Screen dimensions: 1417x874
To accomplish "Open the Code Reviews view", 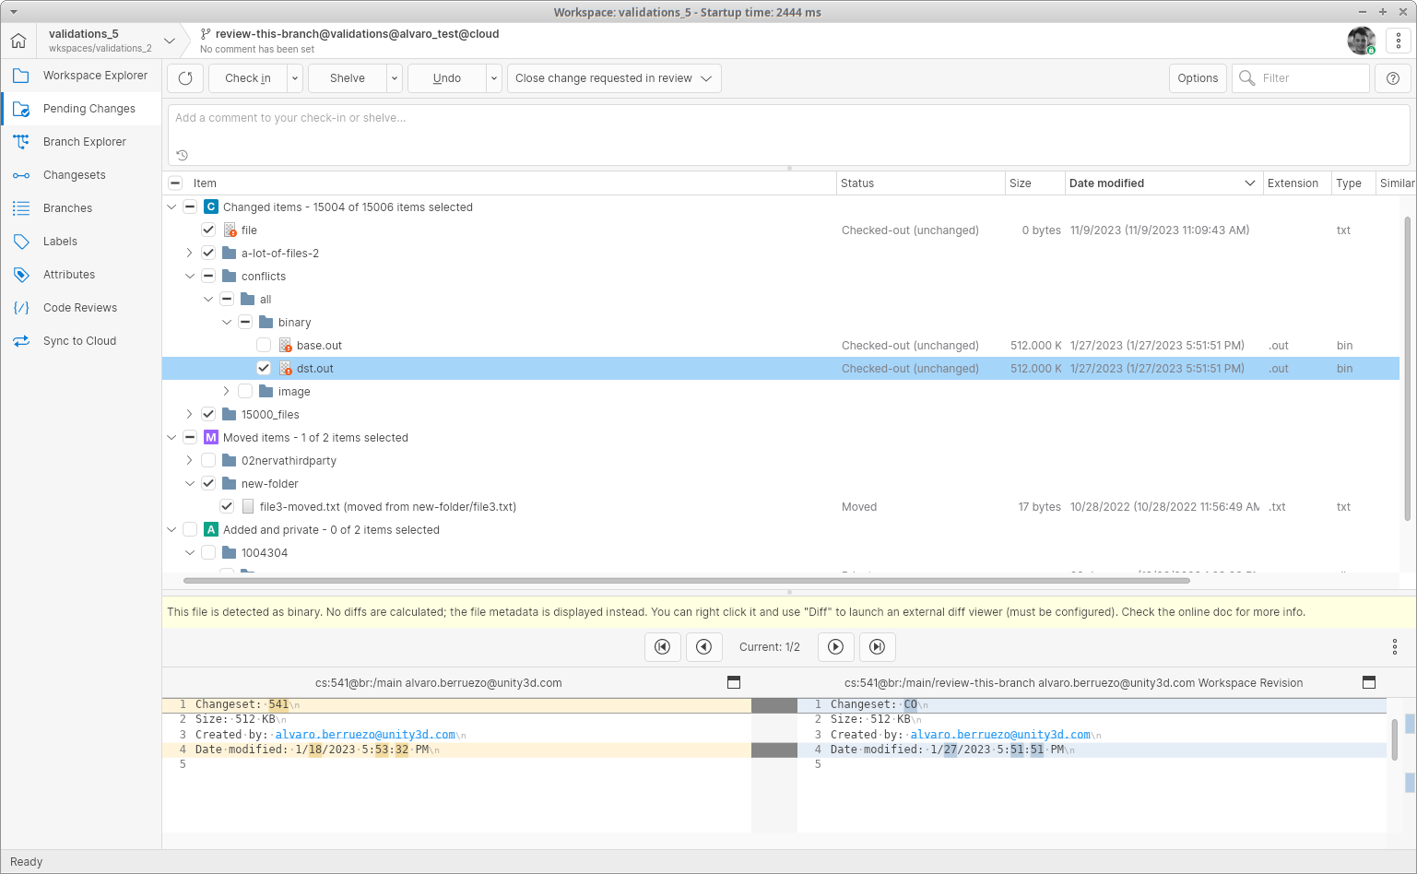I will tap(80, 307).
